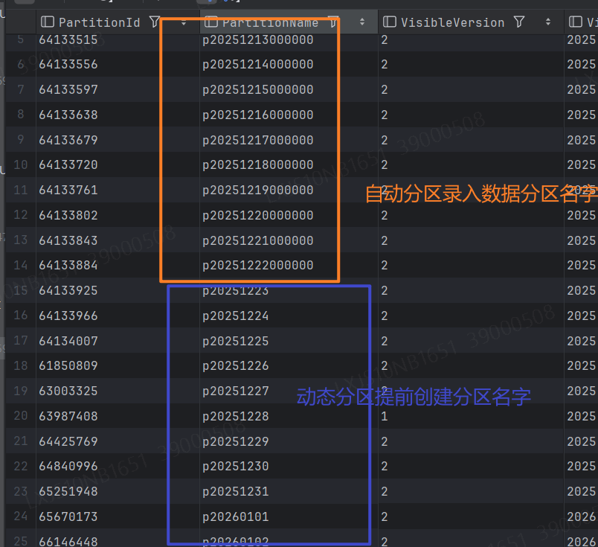Viewport: 598px width, 547px height.
Task: Select the PartitionId cell 65670173
Action: click(x=68, y=516)
